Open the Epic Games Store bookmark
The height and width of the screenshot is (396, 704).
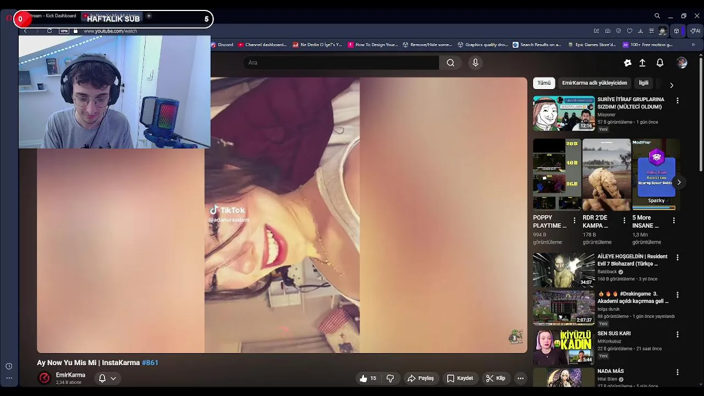pos(592,45)
